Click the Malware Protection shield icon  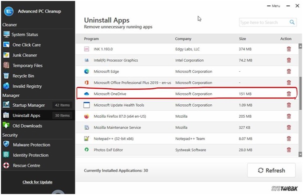[x=6, y=144]
